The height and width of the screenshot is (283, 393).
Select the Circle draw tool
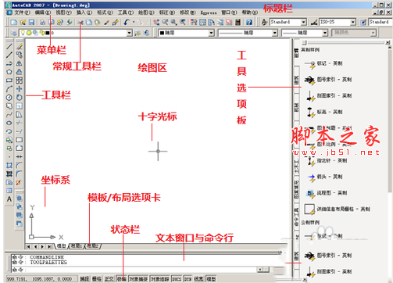[x=9, y=98]
